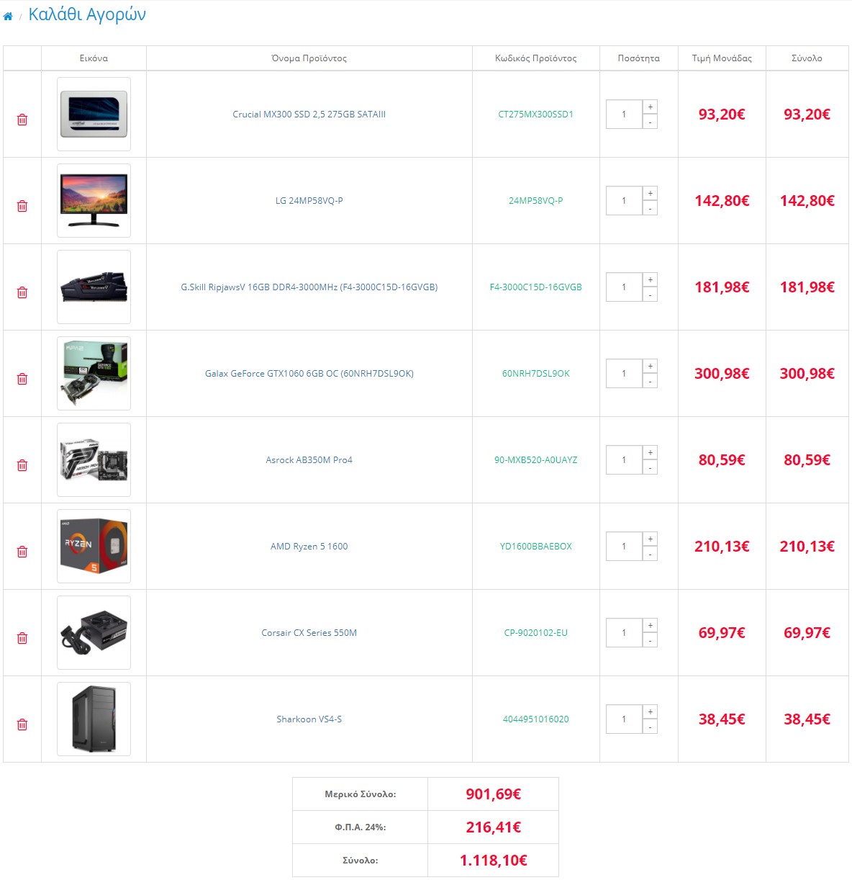Decrease quantity of AMD Ryzen 5 1600
The height and width of the screenshot is (880, 852).
coord(651,554)
